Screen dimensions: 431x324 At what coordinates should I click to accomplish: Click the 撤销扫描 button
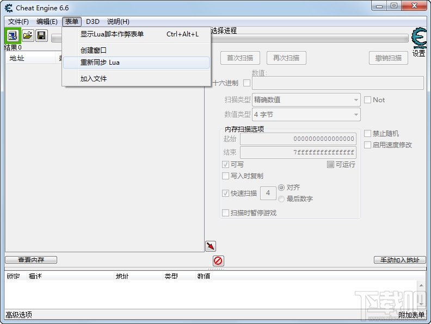(x=389, y=58)
